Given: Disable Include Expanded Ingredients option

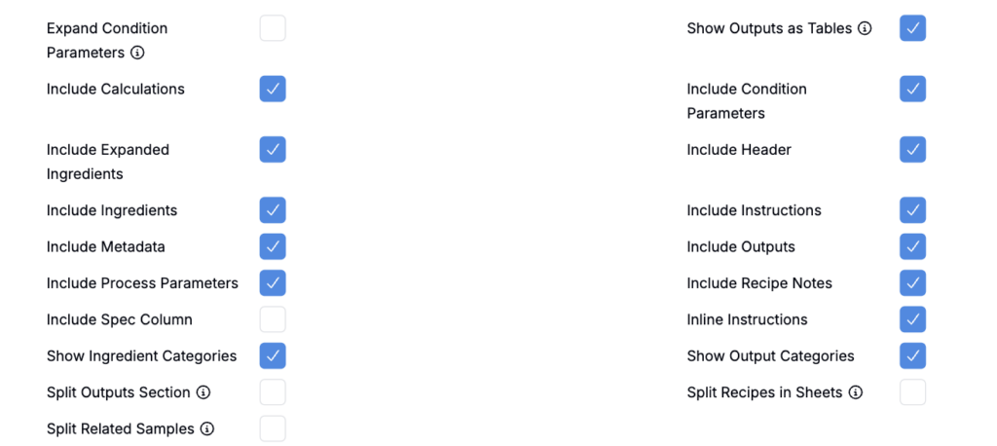Looking at the screenshot, I should point(273,150).
